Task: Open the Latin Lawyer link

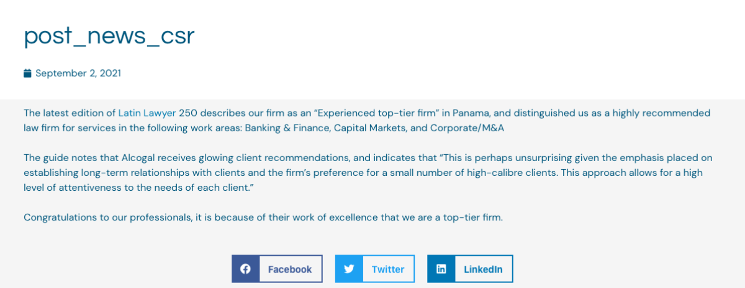Action: [x=147, y=113]
